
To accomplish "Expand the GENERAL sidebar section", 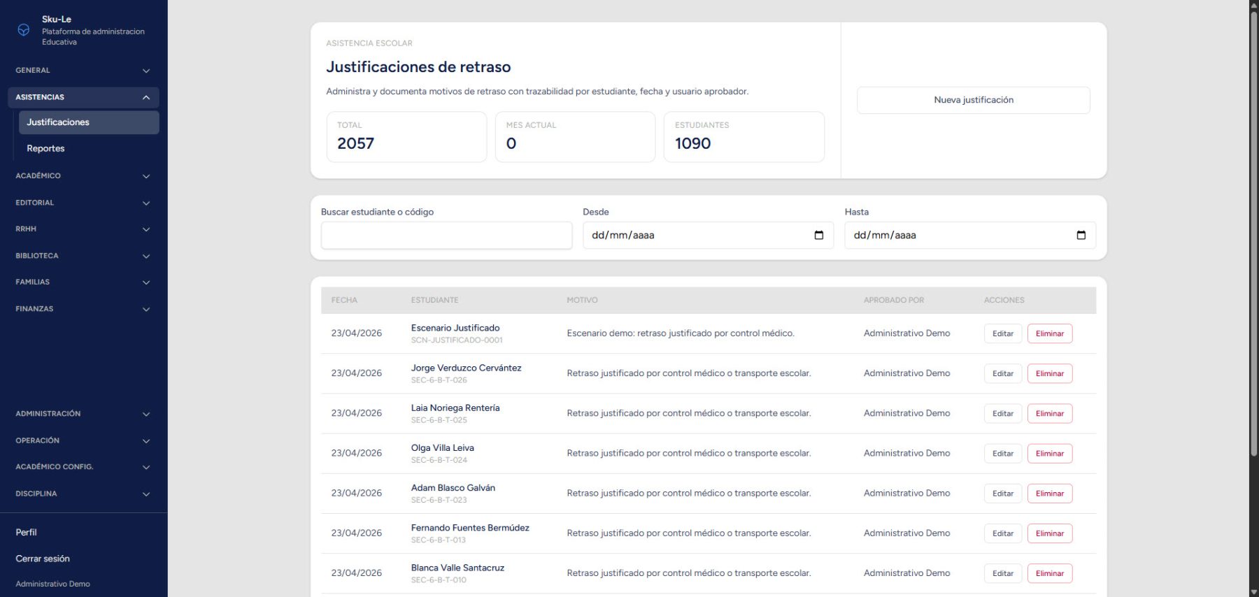I will (83, 71).
